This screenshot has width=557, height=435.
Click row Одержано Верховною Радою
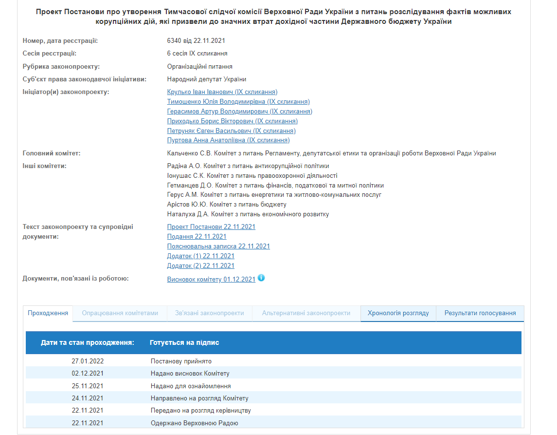(273, 422)
